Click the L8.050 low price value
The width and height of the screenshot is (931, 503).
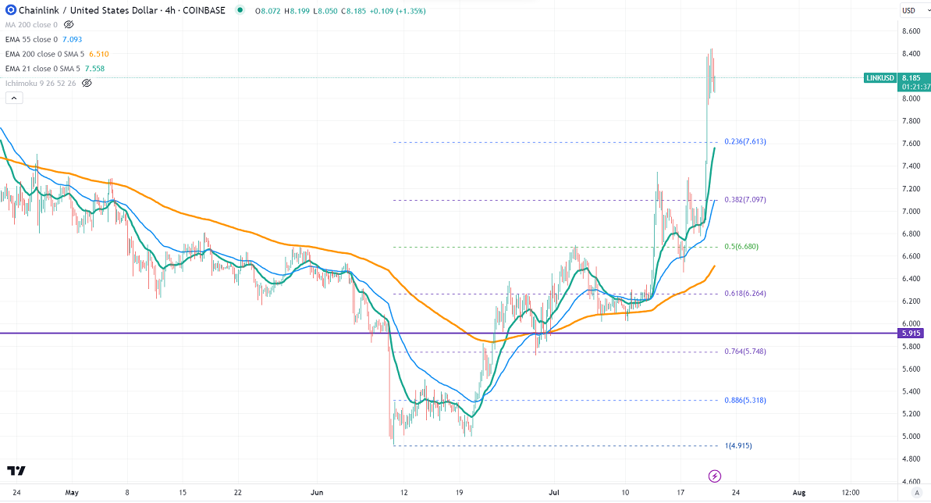[x=325, y=11]
